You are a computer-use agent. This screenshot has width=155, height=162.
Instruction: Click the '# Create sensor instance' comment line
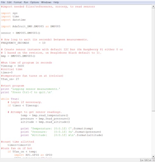tap(62, 50)
